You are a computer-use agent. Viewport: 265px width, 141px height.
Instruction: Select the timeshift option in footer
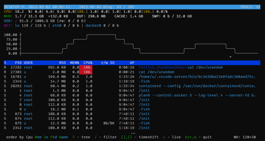140,137
